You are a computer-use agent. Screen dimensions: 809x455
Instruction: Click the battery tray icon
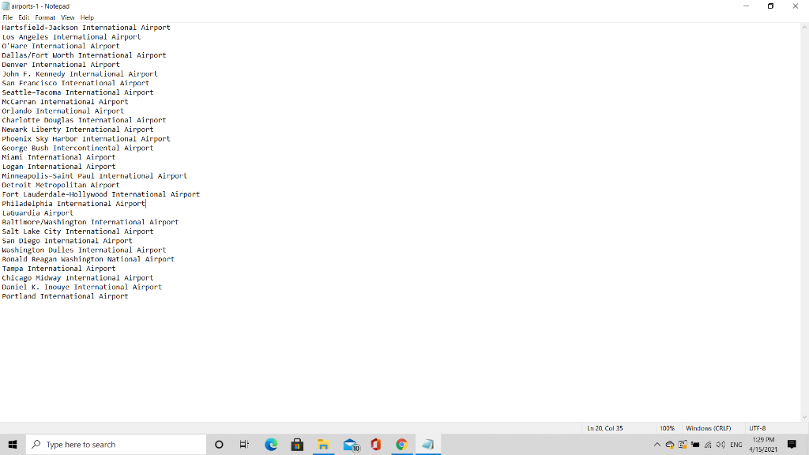(695, 445)
